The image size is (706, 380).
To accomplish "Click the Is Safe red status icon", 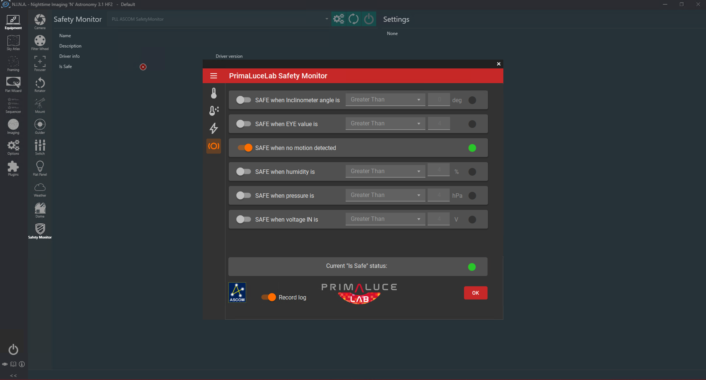I will [143, 67].
